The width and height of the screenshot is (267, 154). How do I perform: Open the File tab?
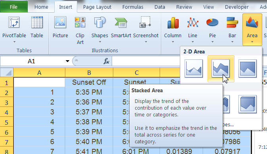(13, 7)
